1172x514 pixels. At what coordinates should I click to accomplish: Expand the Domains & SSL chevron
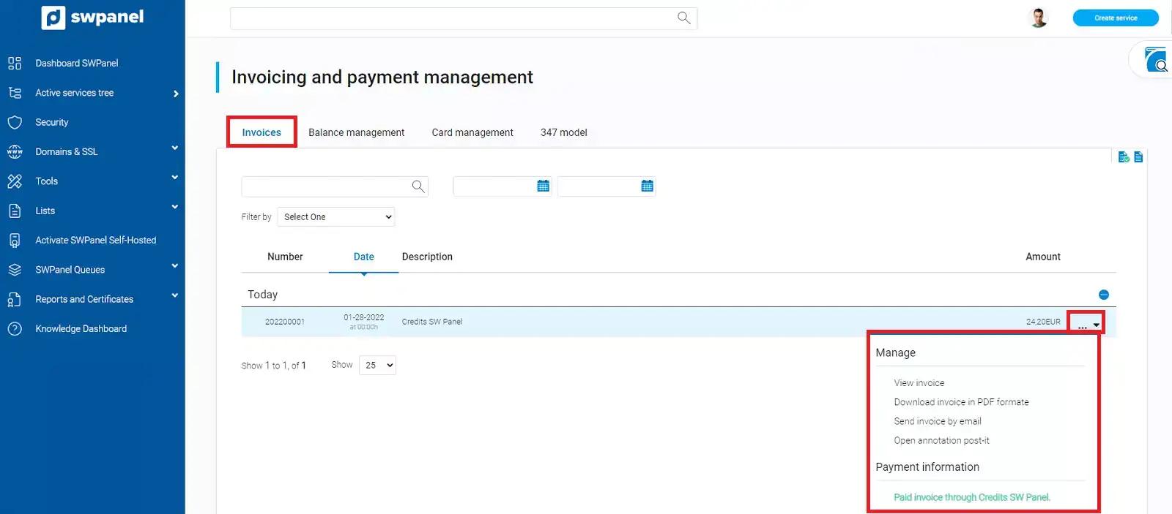(x=175, y=148)
